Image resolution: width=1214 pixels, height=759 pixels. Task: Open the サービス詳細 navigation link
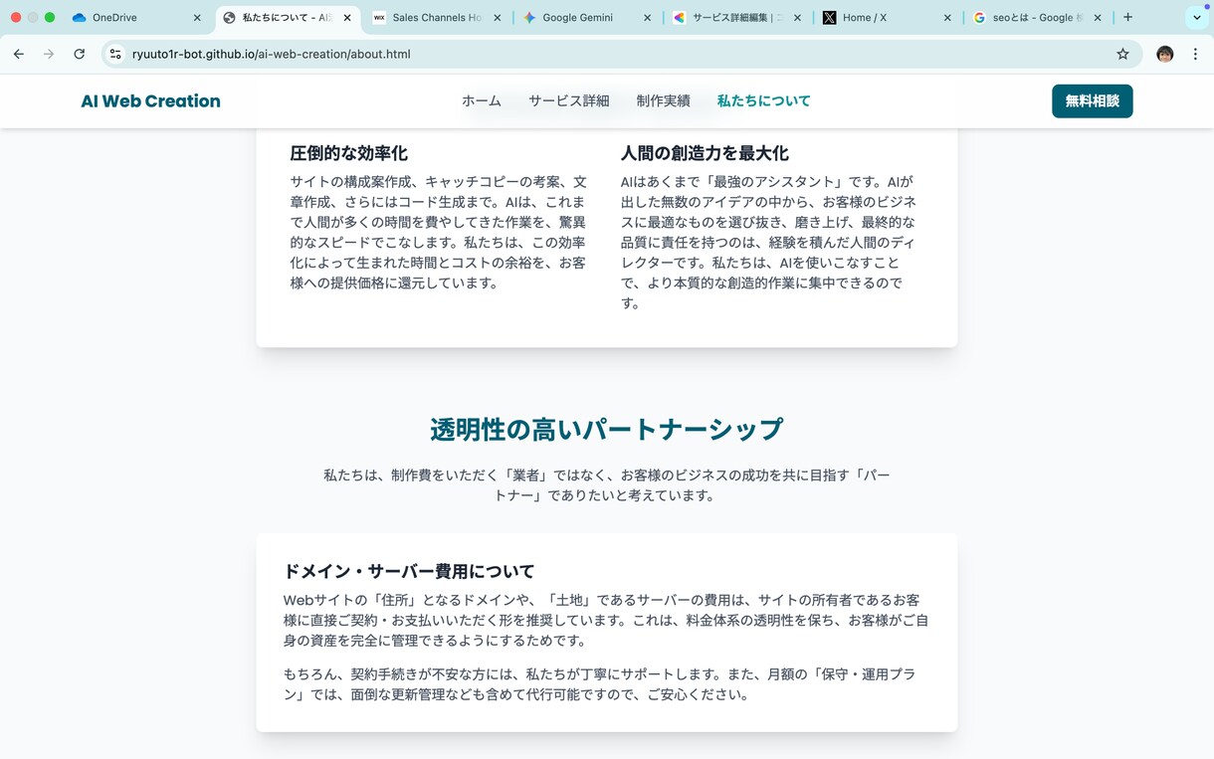[569, 100]
